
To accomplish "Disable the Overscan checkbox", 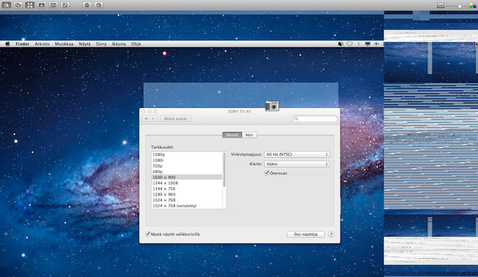I will pos(267,172).
